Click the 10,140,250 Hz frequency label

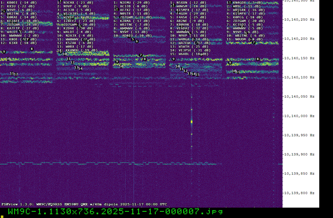click(298, 20)
